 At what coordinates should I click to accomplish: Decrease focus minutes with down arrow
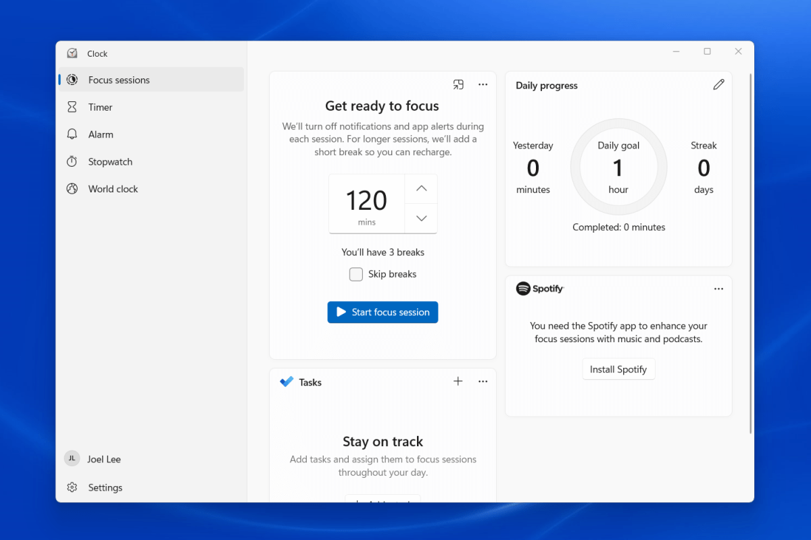[x=421, y=218]
